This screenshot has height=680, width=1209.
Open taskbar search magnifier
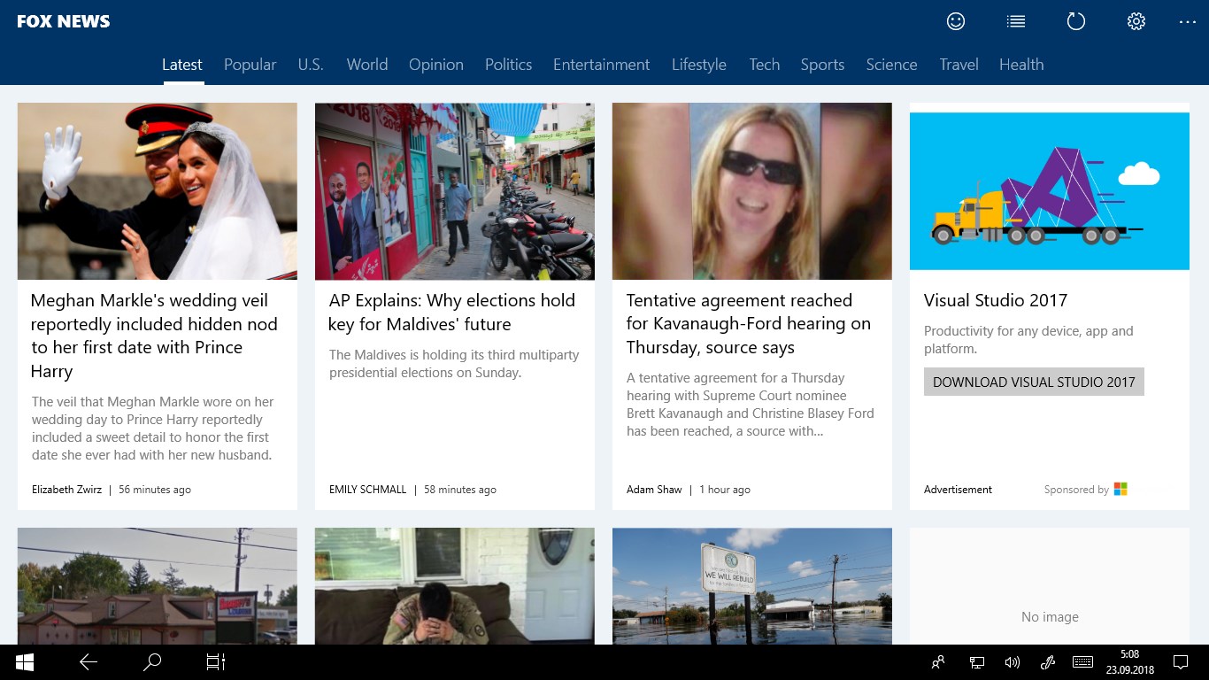(152, 661)
